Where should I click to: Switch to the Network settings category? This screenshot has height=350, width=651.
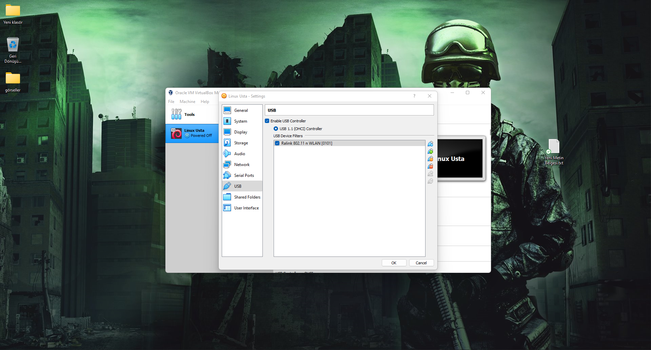242,165
